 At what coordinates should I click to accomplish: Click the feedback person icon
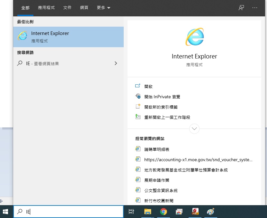tap(241, 8)
